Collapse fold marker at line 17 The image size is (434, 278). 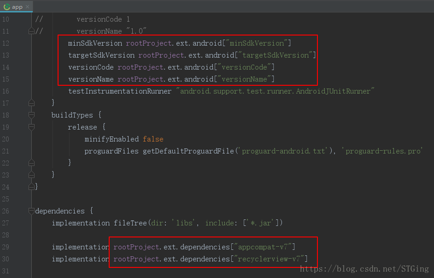pos(31,103)
